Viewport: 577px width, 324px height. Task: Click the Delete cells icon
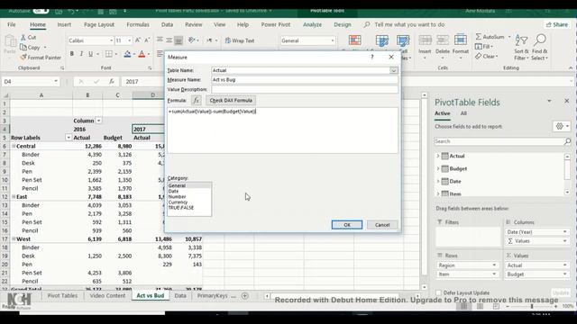click(443, 40)
